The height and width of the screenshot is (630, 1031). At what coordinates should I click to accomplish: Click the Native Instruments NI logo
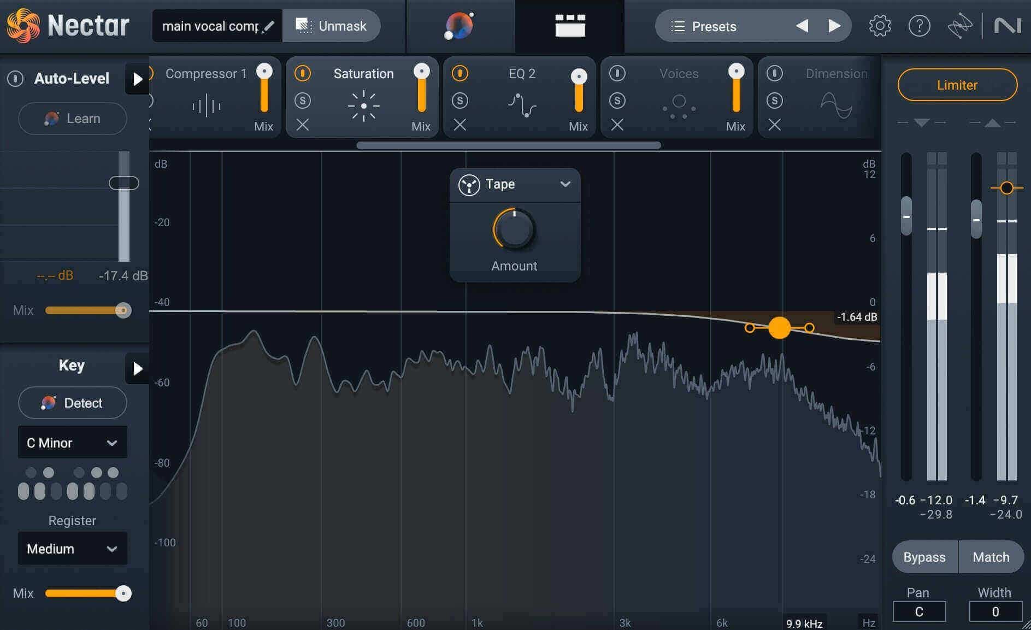pyautogui.click(x=1008, y=26)
